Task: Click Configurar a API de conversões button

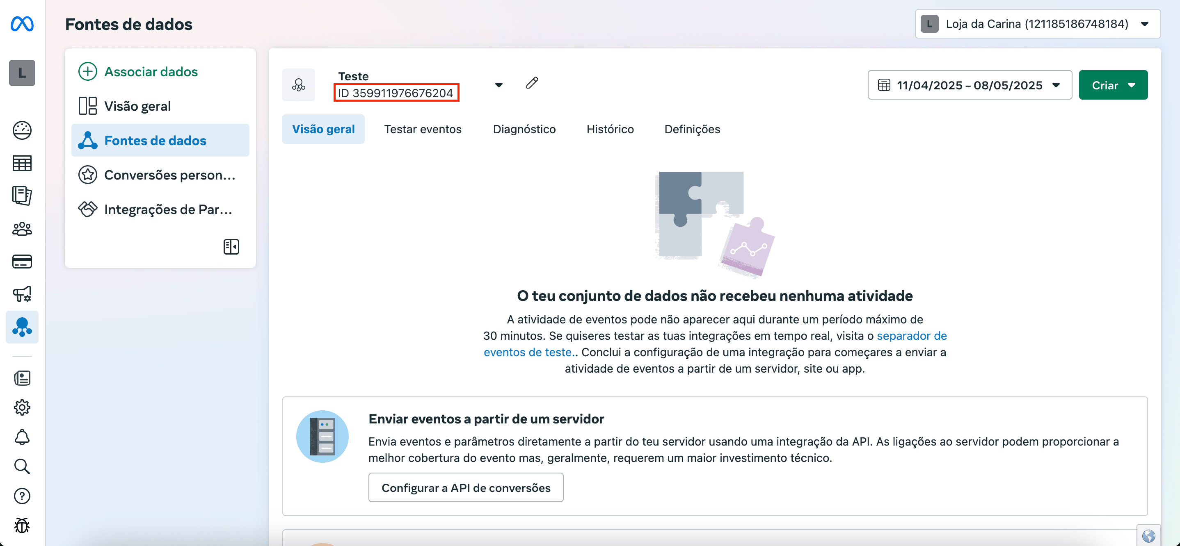Action: click(465, 487)
